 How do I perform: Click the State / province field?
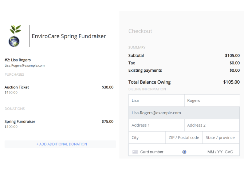click(221, 138)
